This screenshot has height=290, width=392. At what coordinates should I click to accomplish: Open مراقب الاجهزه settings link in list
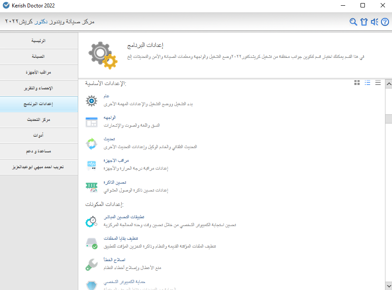click(x=116, y=160)
